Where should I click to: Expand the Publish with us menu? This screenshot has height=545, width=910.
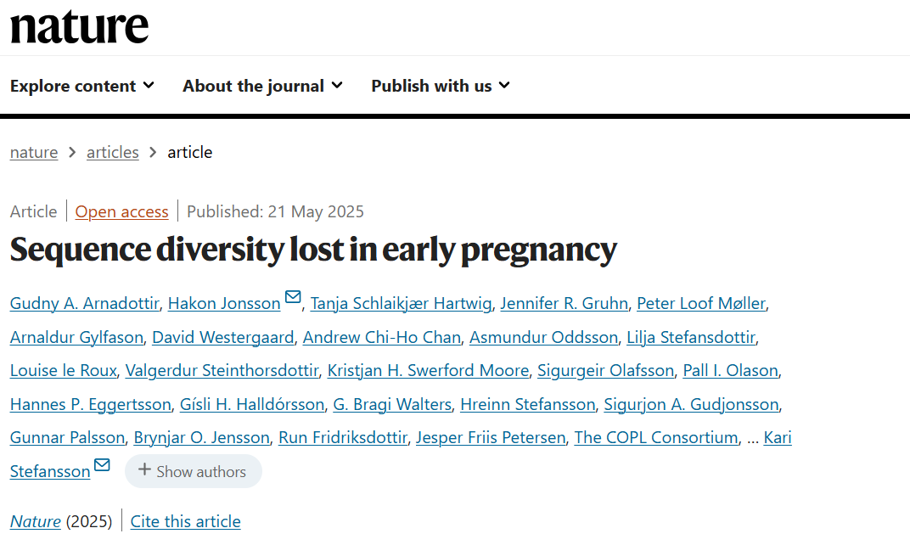441,86
